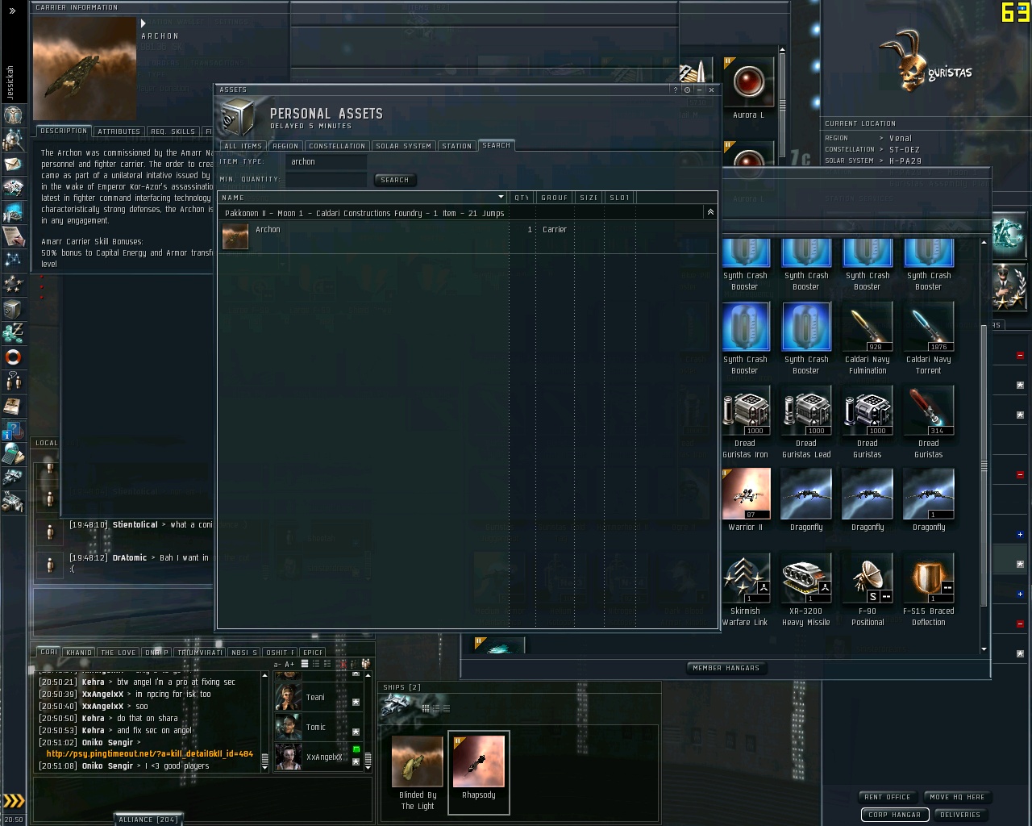The height and width of the screenshot is (826, 1032).
Task: Click the chat log scrollbar handle
Action: (x=264, y=759)
